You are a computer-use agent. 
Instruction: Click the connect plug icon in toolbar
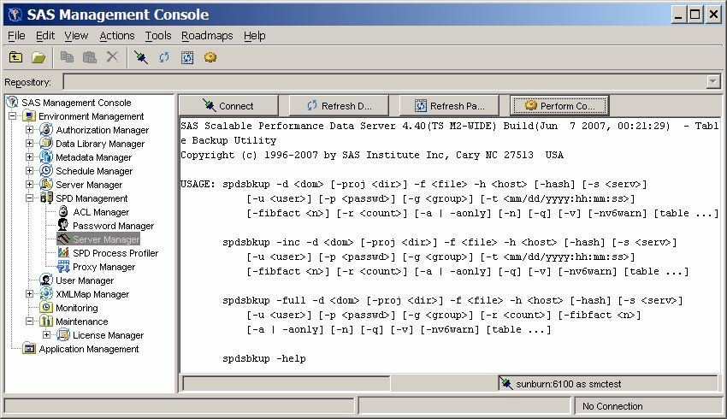[x=141, y=57]
